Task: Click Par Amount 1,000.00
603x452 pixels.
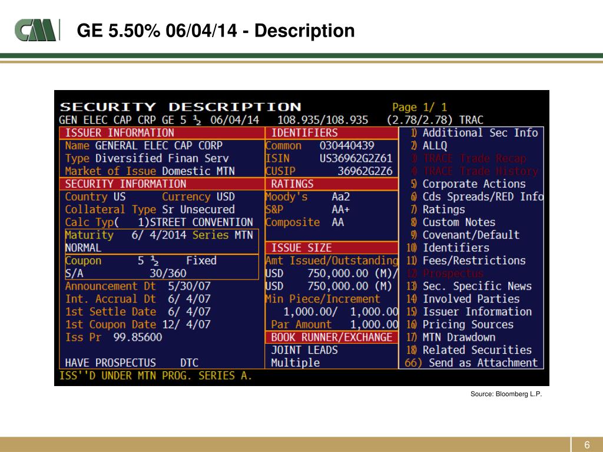Action: coord(374,324)
